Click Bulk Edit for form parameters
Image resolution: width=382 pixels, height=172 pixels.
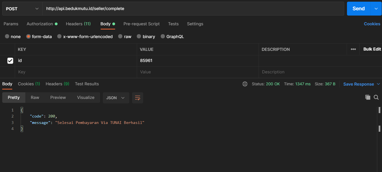pyautogui.click(x=372, y=49)
